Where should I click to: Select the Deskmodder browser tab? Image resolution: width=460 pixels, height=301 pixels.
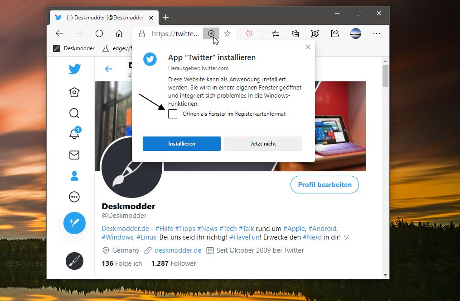(104, 18)
